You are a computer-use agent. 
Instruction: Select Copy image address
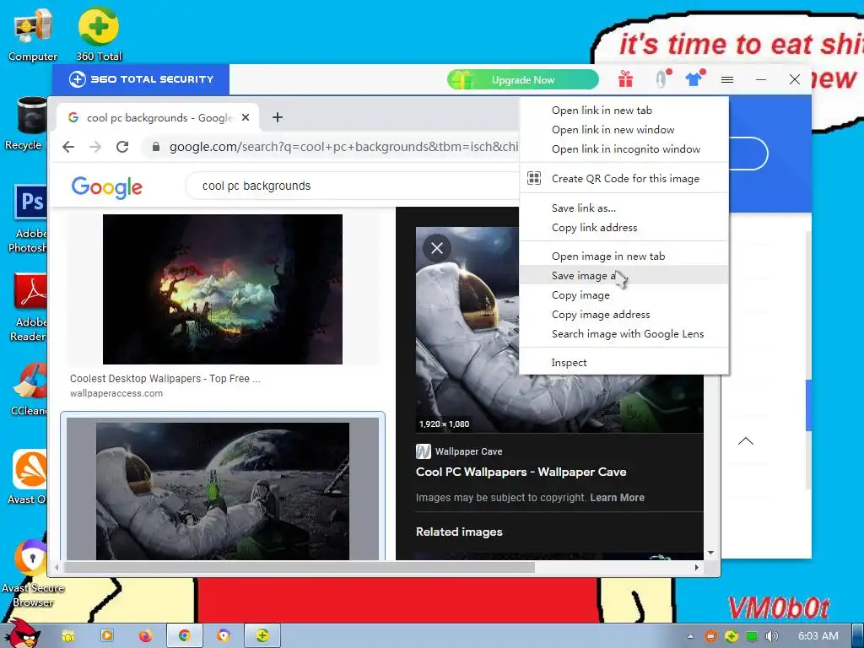point(624,315)
